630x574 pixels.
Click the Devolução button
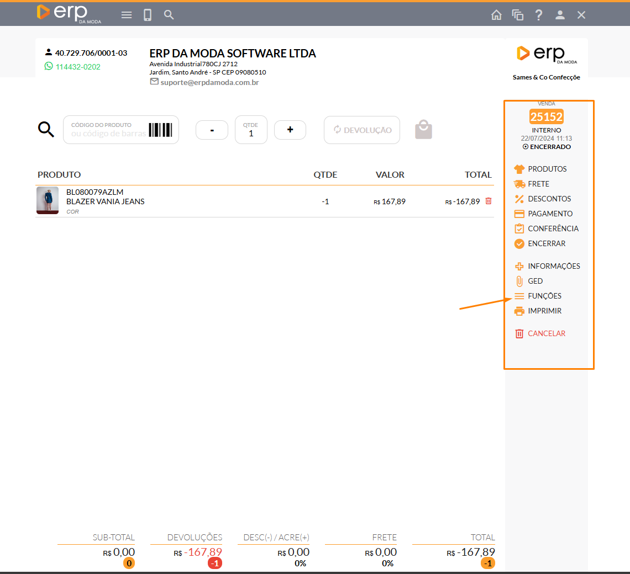pos(362,130)
